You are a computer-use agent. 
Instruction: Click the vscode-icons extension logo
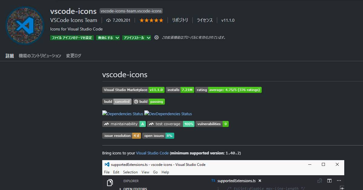click(x=25, y=25)
